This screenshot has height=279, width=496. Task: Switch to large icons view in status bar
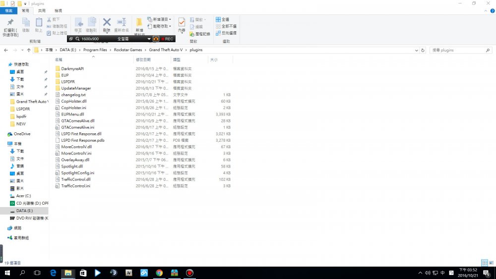491,263
